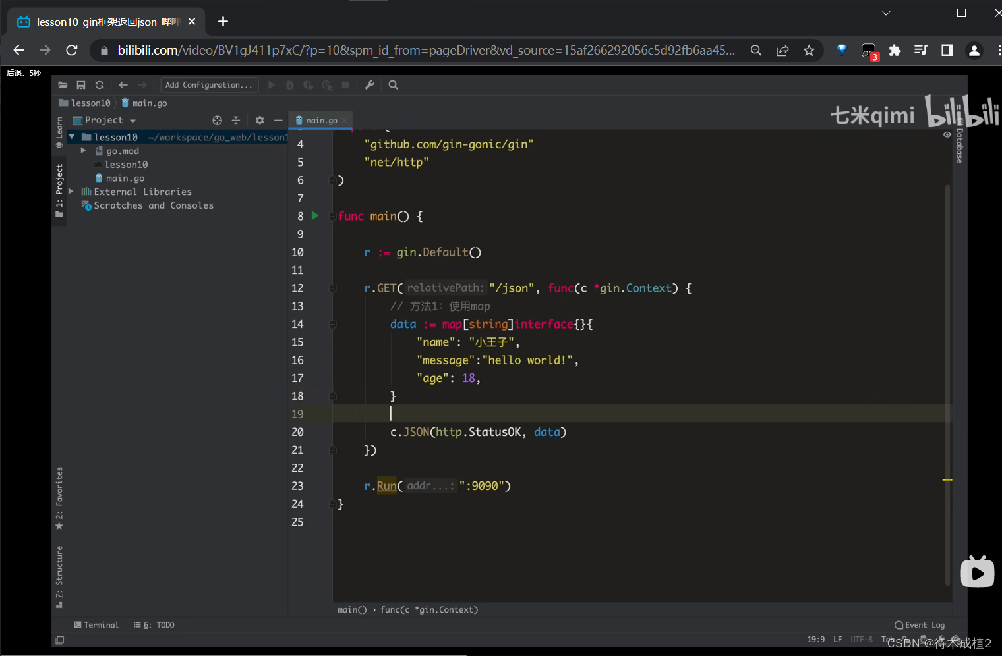
Task: Click the Debug bug icon
Action: 289,85
